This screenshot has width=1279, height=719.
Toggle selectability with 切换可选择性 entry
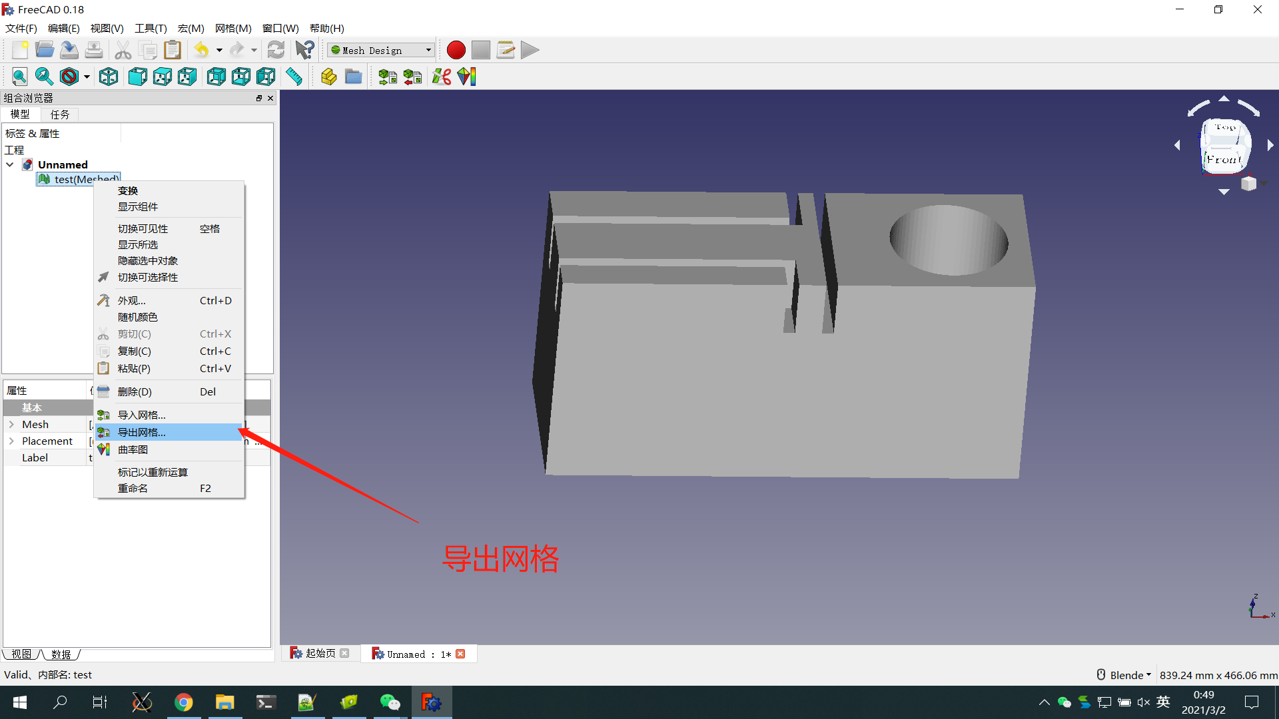click(147, 277)
